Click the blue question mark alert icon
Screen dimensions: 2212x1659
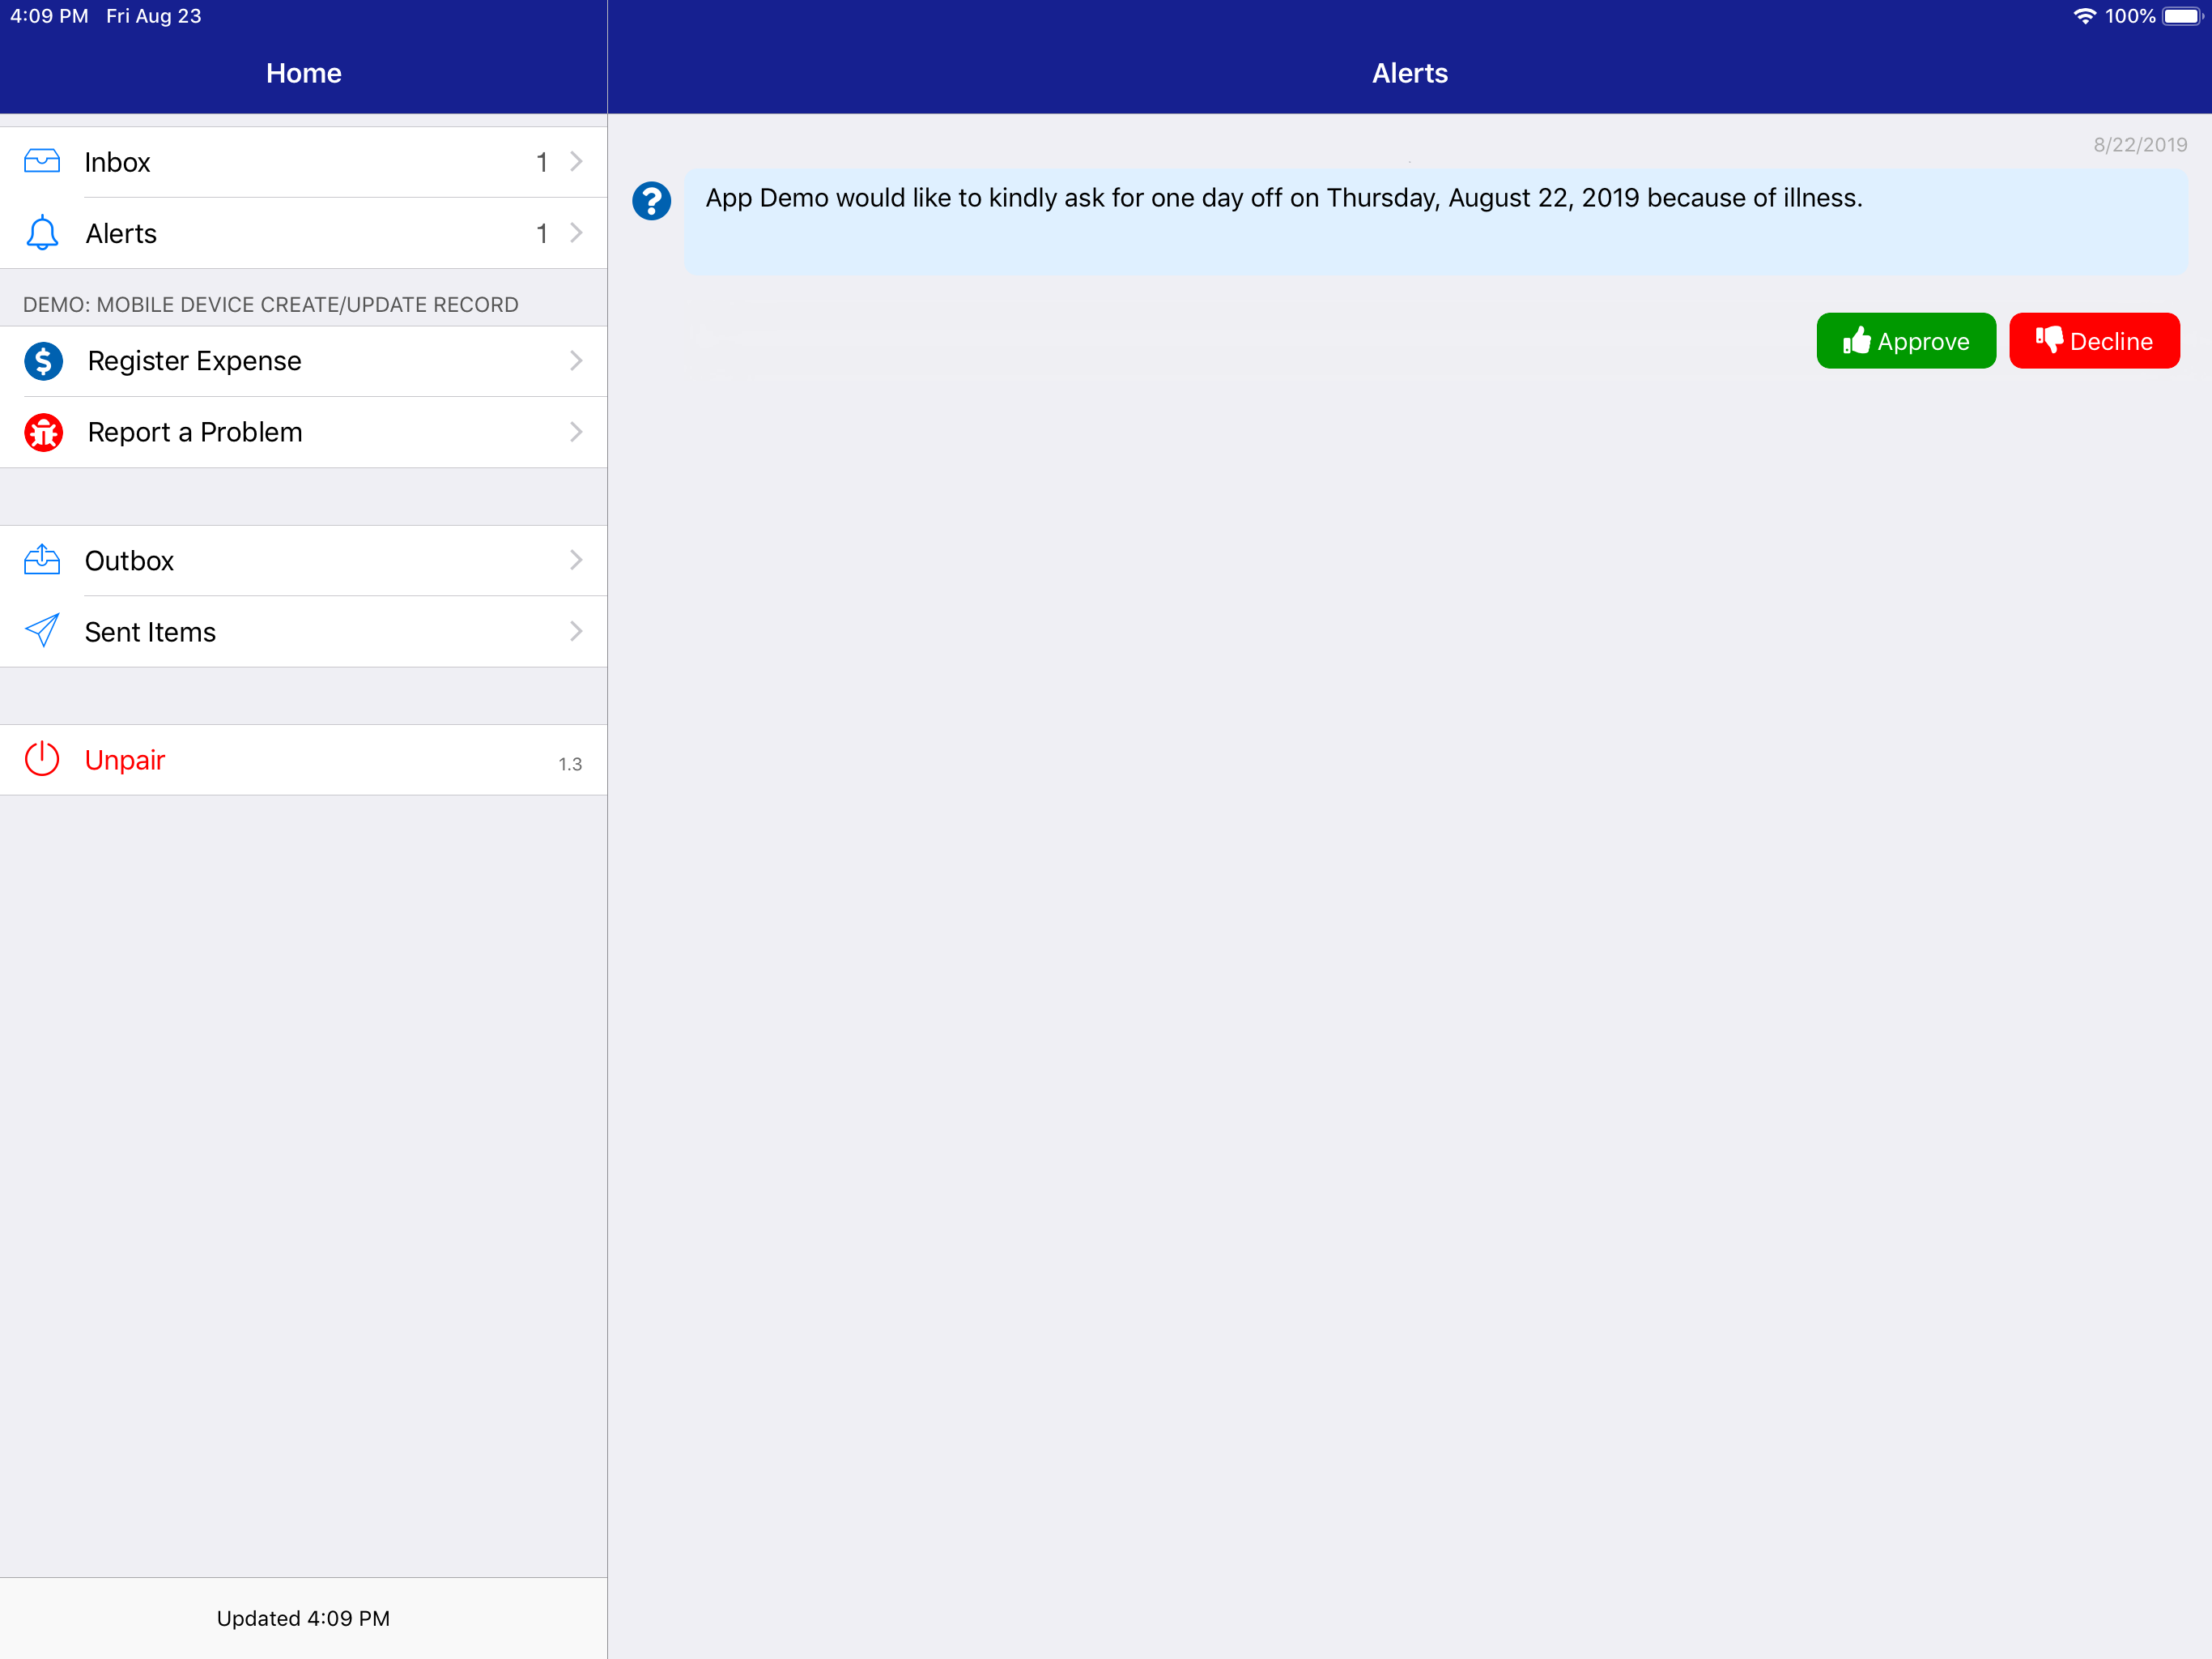click(651, 201)
